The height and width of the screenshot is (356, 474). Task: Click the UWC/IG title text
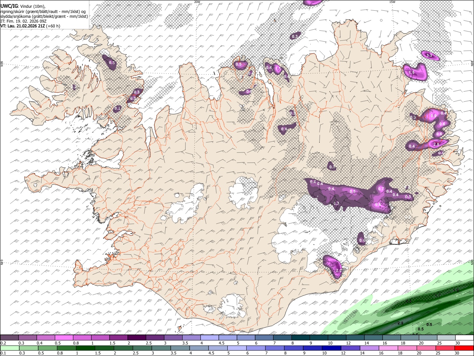pos(9,6)
